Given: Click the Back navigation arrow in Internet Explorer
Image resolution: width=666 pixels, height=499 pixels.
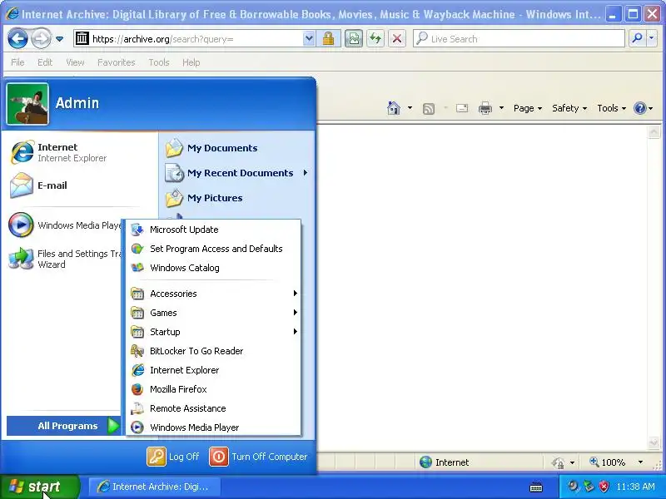Looking at the screenshot, I should tap(17, 39).
